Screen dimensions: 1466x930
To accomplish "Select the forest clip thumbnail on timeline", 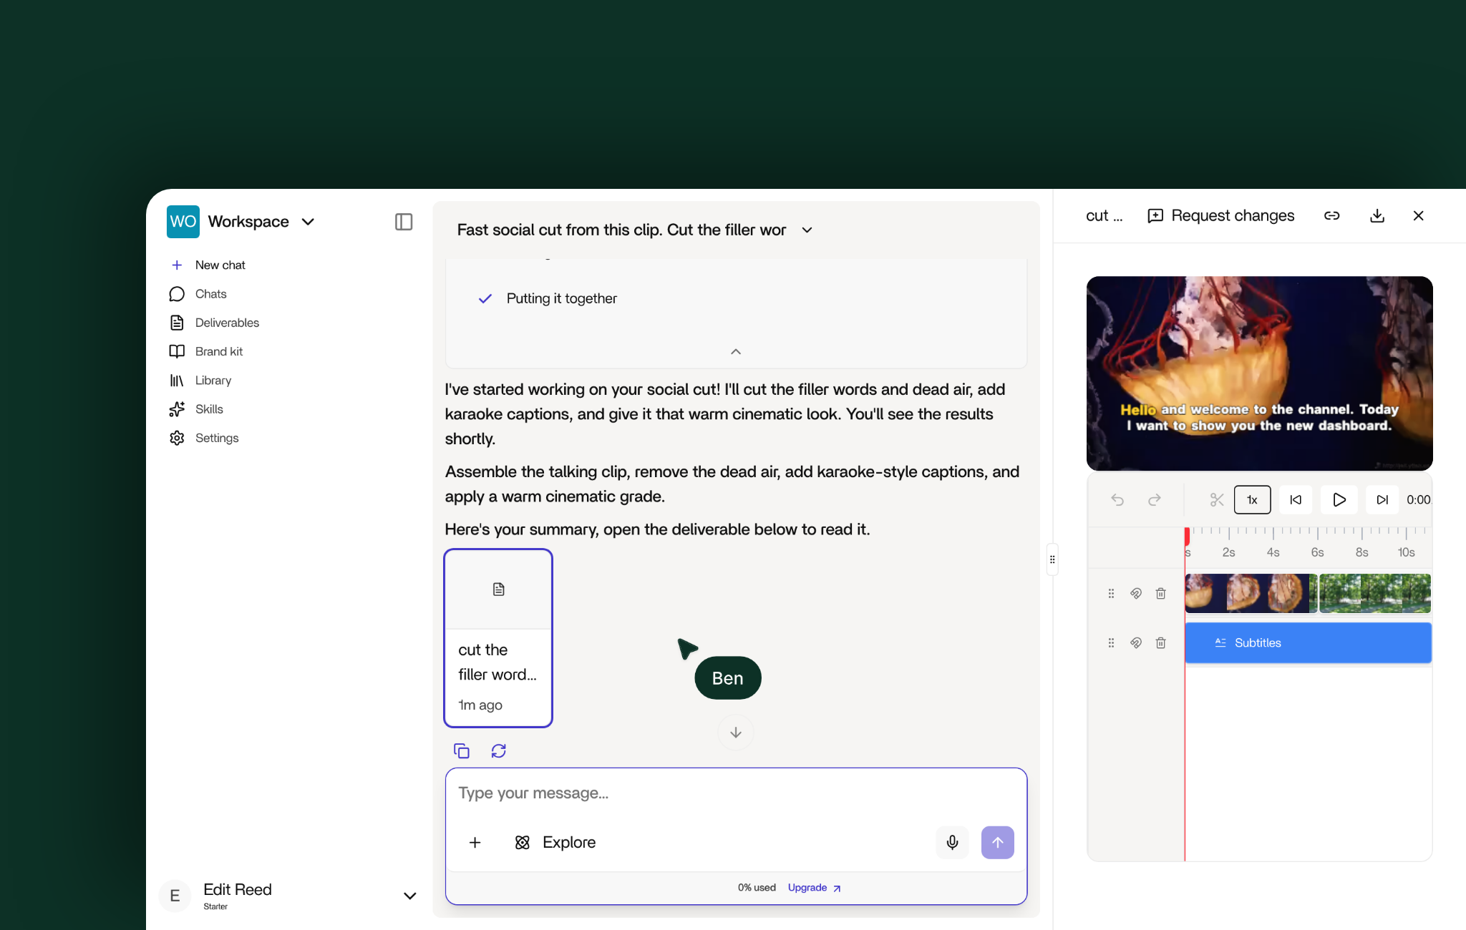I will pos(1374,593).
